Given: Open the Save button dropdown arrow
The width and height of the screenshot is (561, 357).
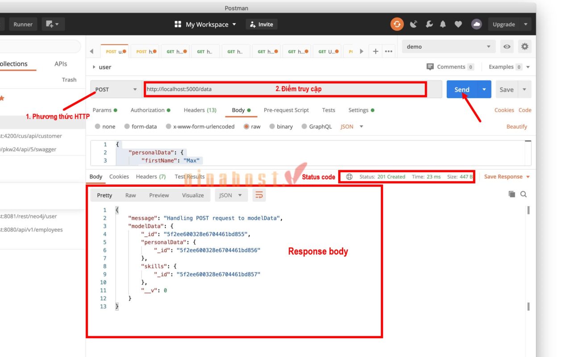Looking at the screenshot, I should pyautogui.click(x=524, y=89).
